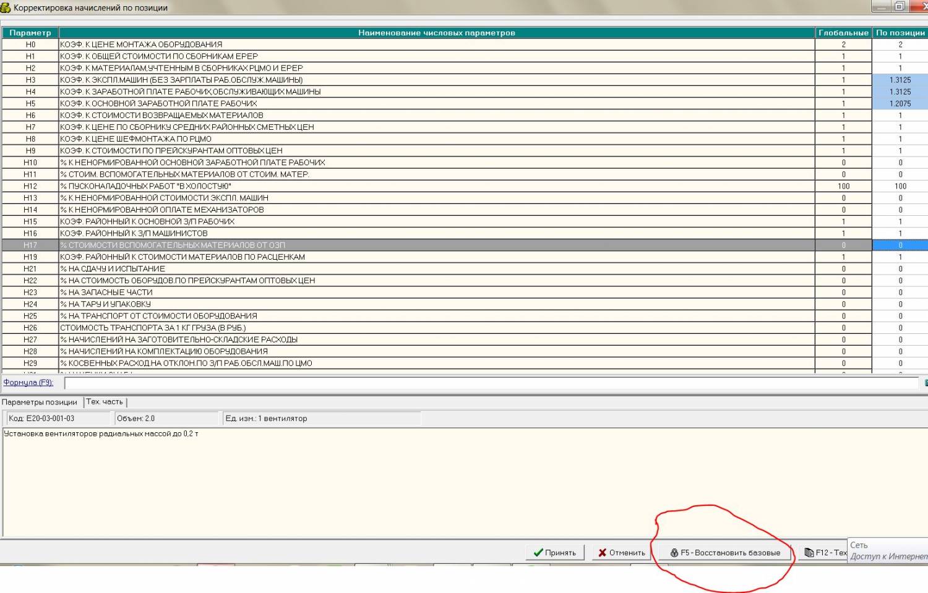Click position value 1.3125 in row H3

[900, 80]
